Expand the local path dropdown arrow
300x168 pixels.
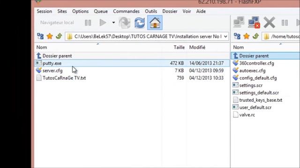point(226,36)
